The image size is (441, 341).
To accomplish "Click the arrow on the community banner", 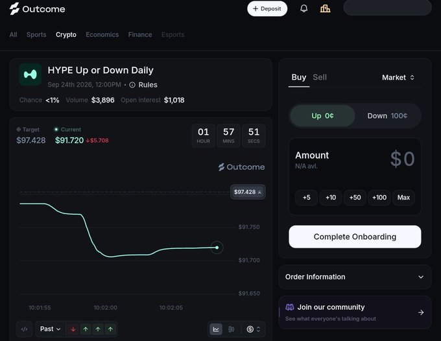I will point(421,312).
